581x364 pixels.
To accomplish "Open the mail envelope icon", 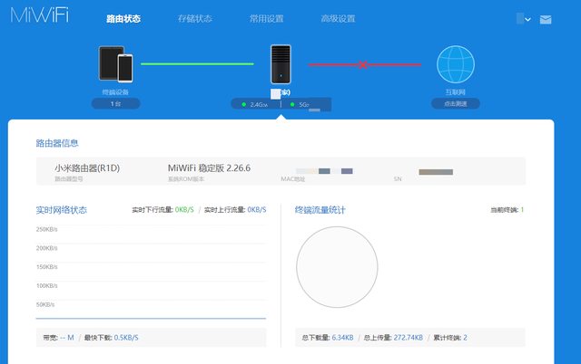I will click(546, 19).
